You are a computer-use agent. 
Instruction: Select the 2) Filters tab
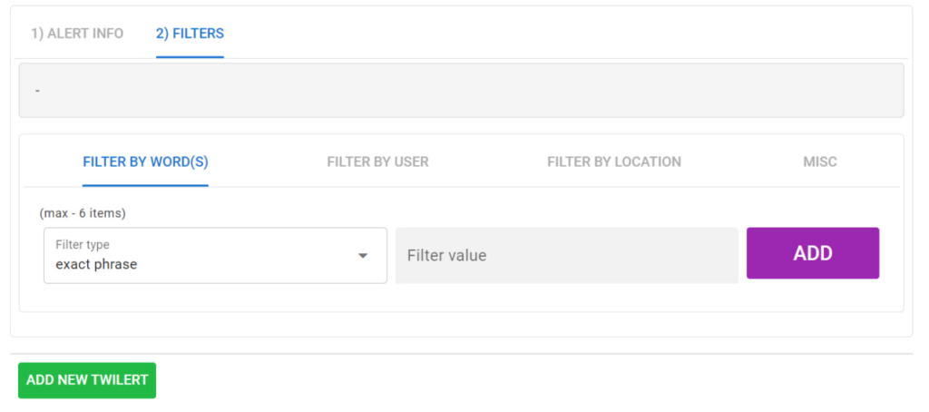[x=190, y=34]
